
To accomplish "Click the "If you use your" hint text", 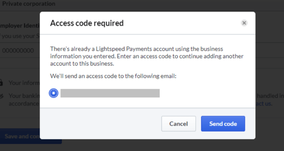I will (20, 36).
